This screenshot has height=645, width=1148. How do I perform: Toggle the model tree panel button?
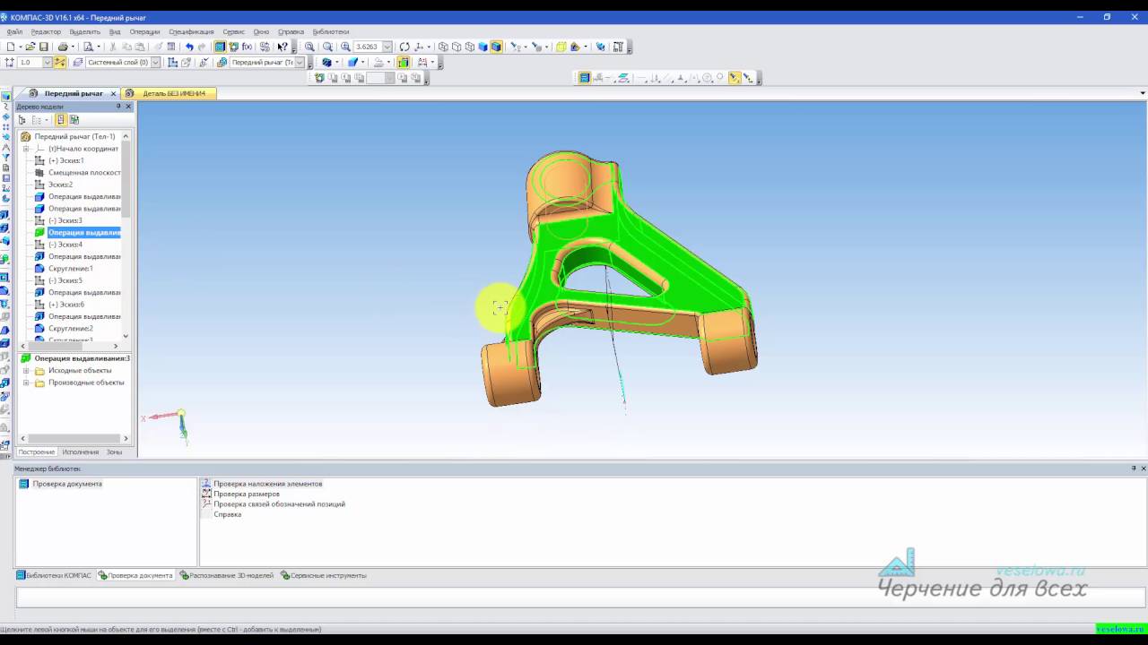(x=220, y=47)
